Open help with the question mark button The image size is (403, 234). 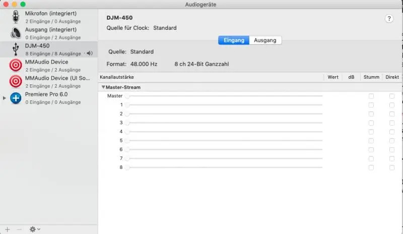[389, 18]
